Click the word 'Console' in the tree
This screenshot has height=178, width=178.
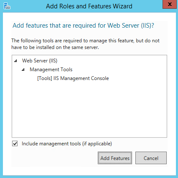click(100, 78)
